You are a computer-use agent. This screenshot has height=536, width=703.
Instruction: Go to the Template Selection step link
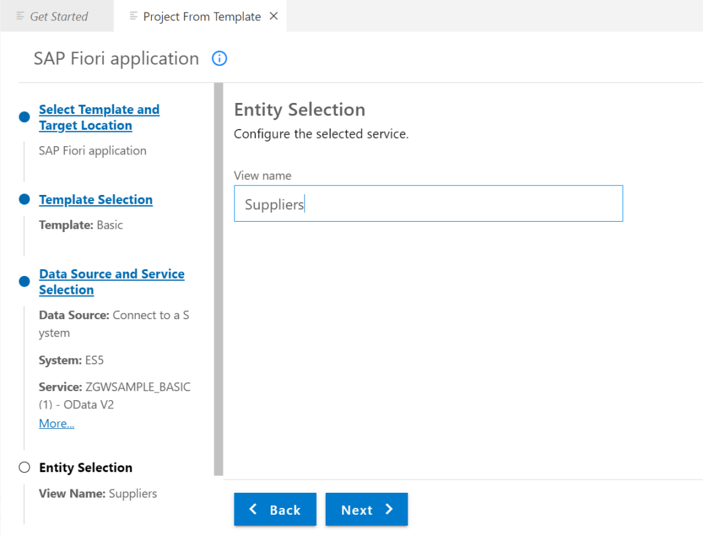click(x=96, y=200)
